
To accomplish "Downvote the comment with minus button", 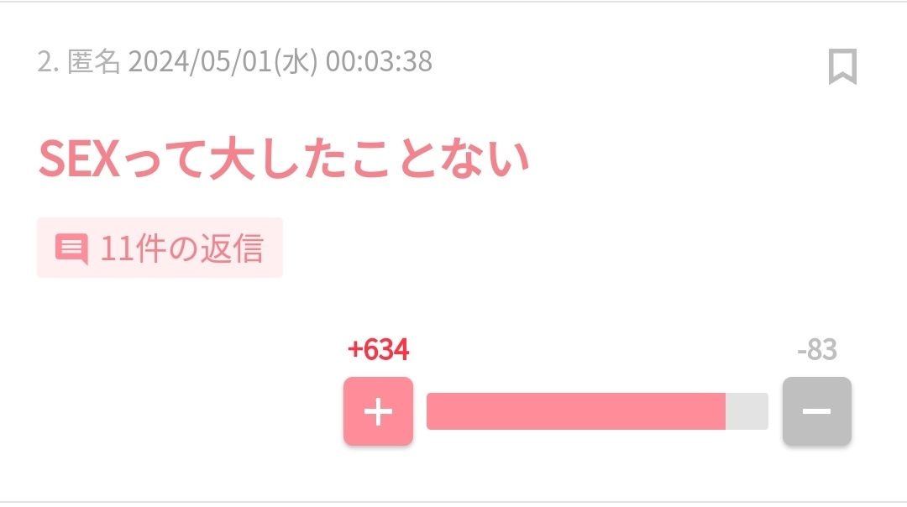I will tap(816, 411).
